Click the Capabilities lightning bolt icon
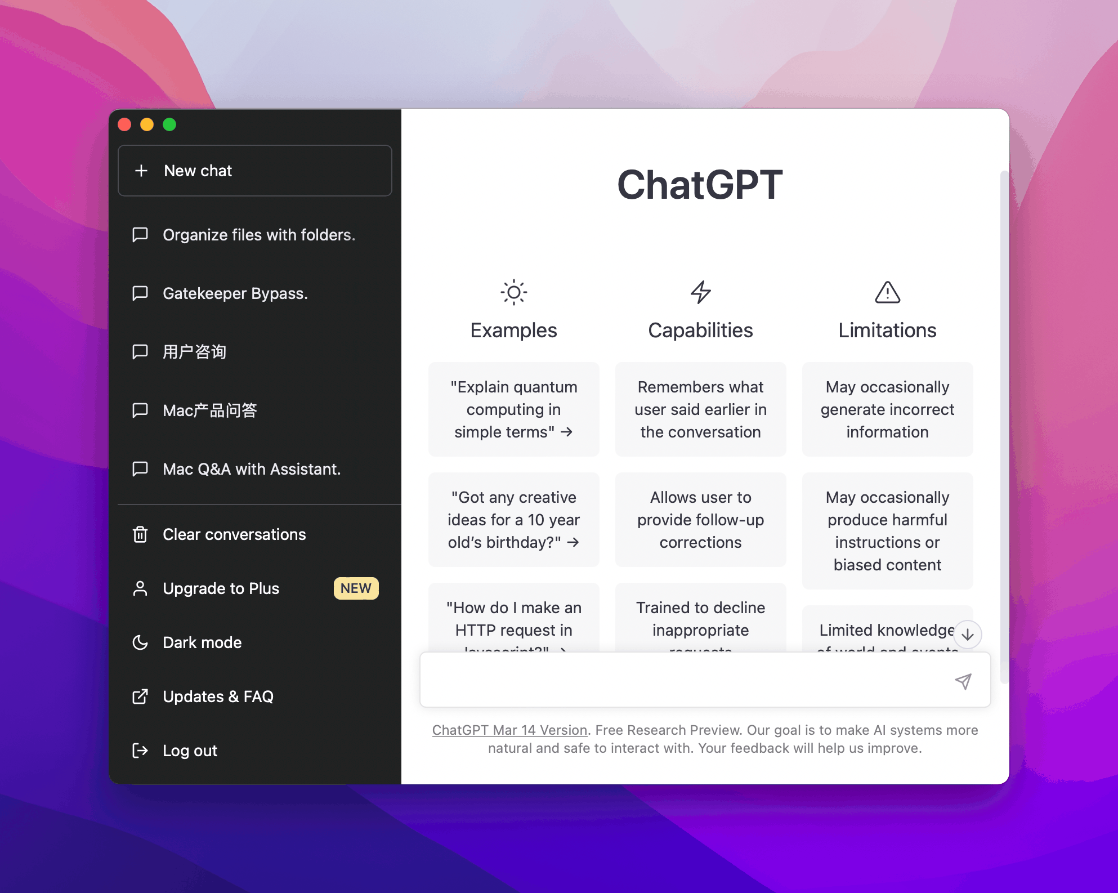This screenshot has height=893, width=1118. pos(701,292)
